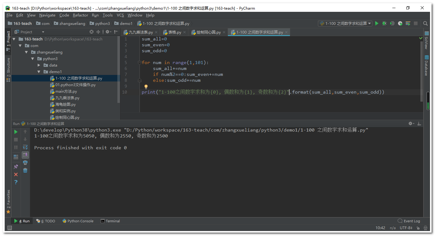Hide the Run panel via download-arrow icon
This screenshot has height=236, width=435.
pyautogui.click(x=419, y=123)
